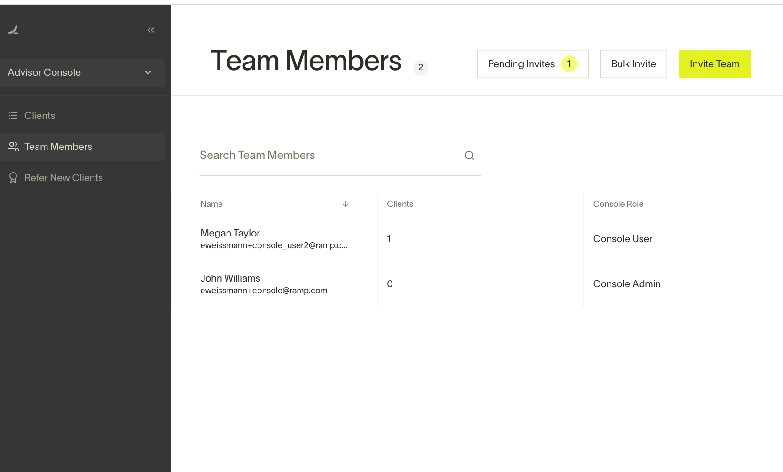Image resolution: width=783 pixels, height=472 pixels.
Task: Click the yellow pending invites count badge
Action: [569, 63]
